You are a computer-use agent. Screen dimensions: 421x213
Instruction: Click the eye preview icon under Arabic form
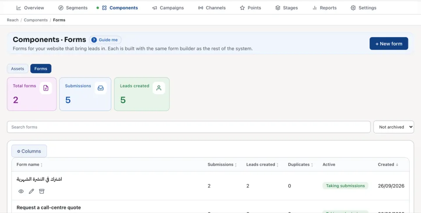tap(21, 191)
